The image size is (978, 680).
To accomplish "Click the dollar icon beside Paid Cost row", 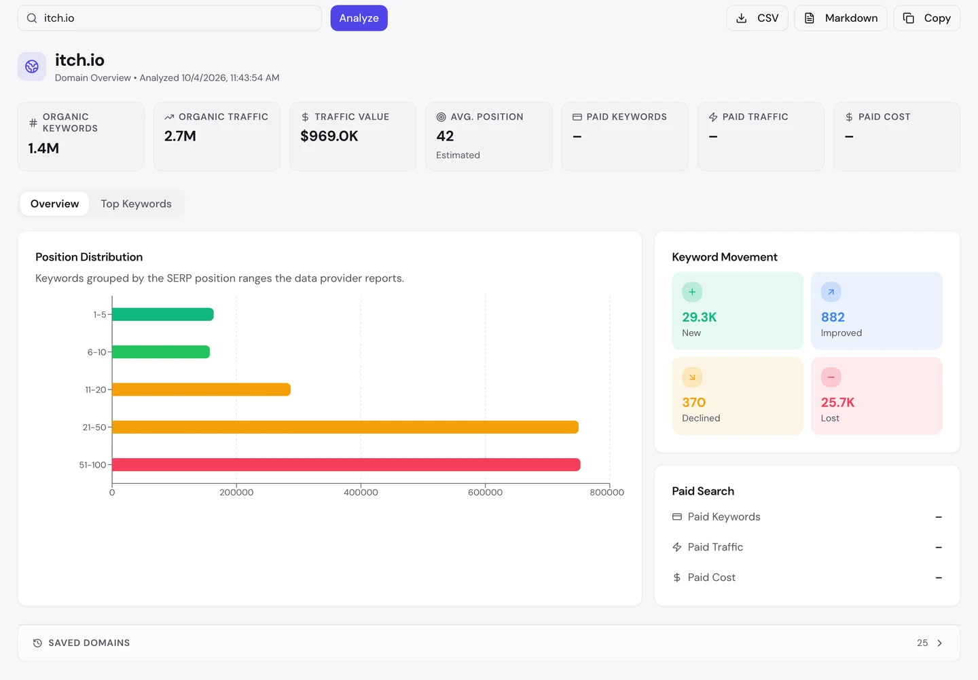I will point(677,578).
